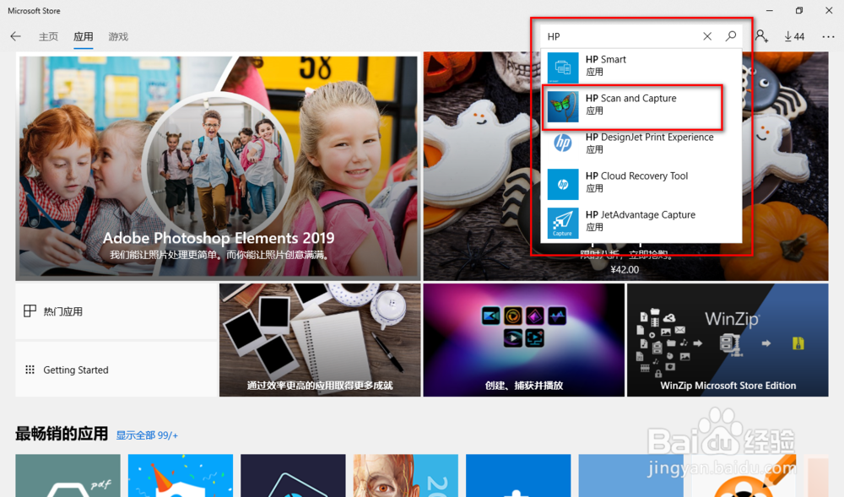
Task: Minimize the Microsoft Store window
Action: coord(770,10)
